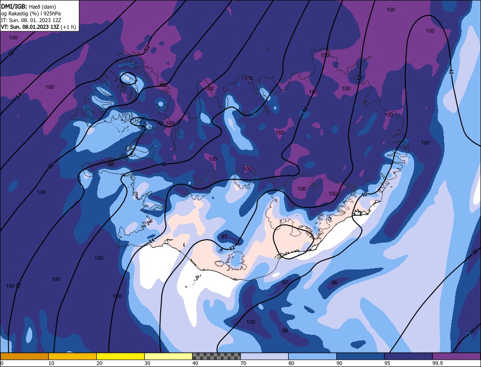Click the "(+1 h)" forecast offset text

[x=68, y=27]
